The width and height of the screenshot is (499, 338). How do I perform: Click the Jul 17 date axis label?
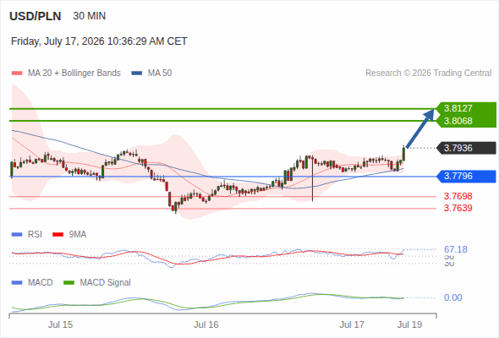click(x=352, y=324)
